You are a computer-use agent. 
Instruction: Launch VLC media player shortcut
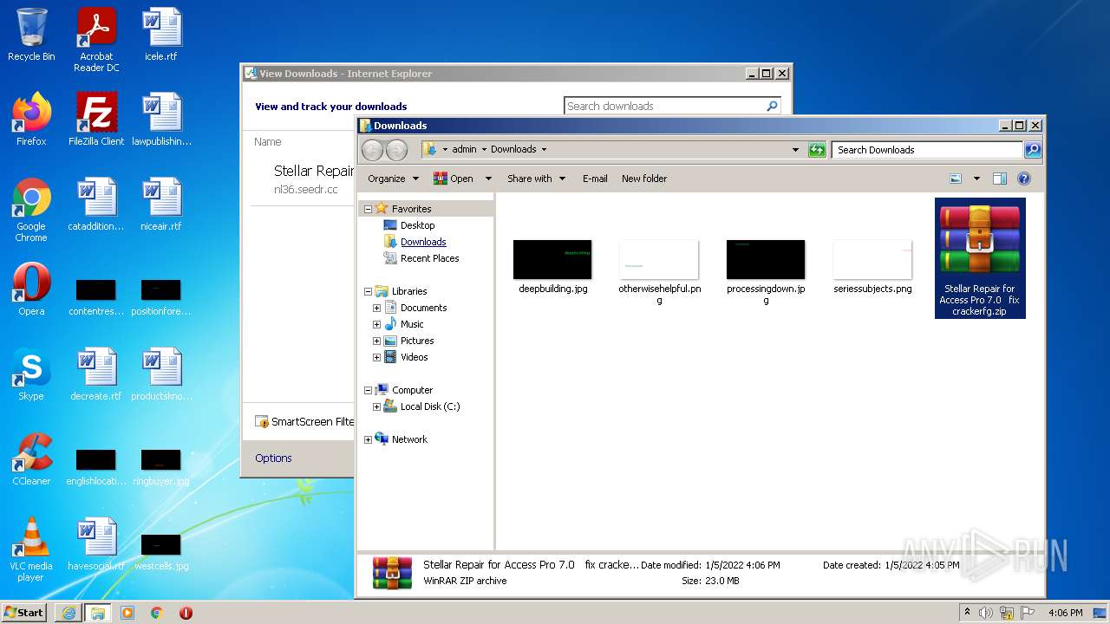point(31,549)
